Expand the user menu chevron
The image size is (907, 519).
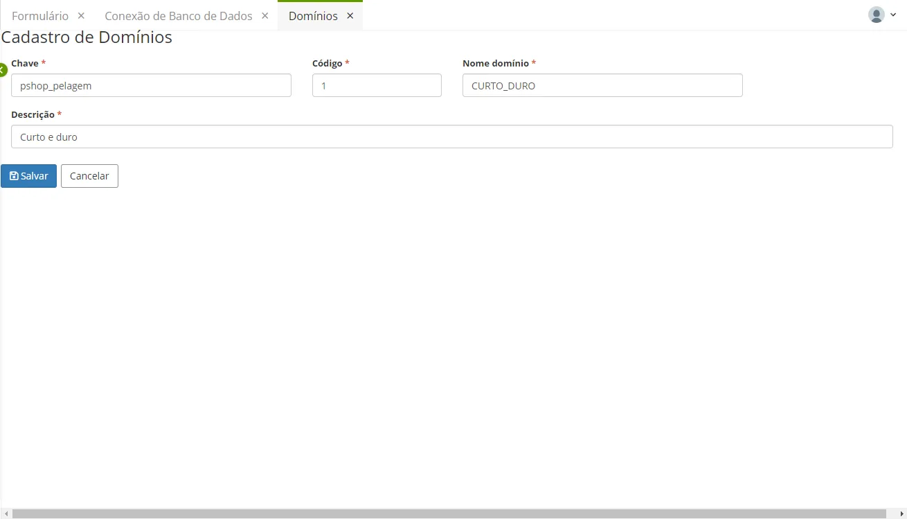point(893,15)
